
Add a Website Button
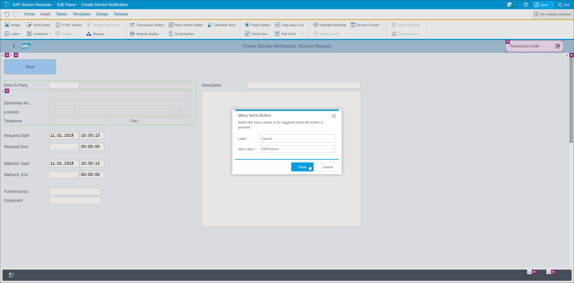[144, 34]
